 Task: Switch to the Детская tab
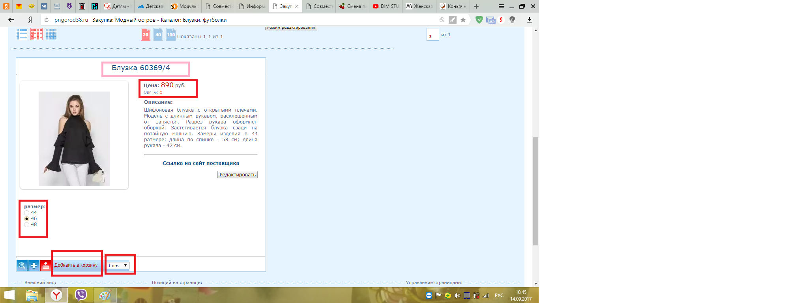coord(151,6)
